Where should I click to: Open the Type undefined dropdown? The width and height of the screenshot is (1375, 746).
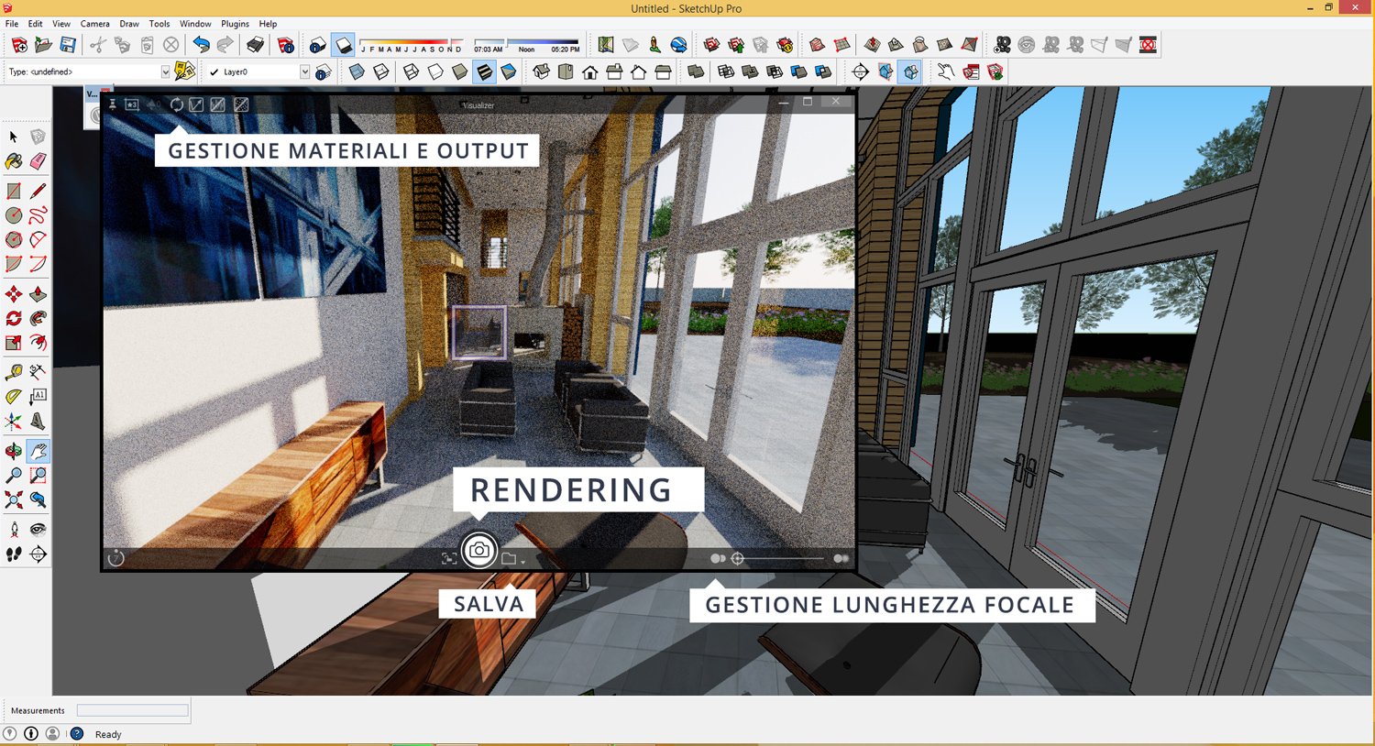pyautogui.click(x=165, y=71)
